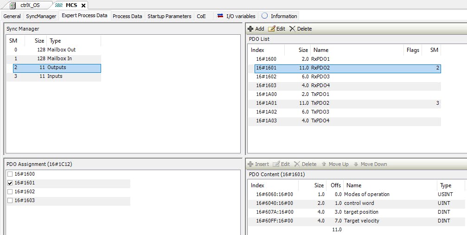467x235 pixels.
Task: Close the MCS editor tab
Action: click(x=83, y=6)
